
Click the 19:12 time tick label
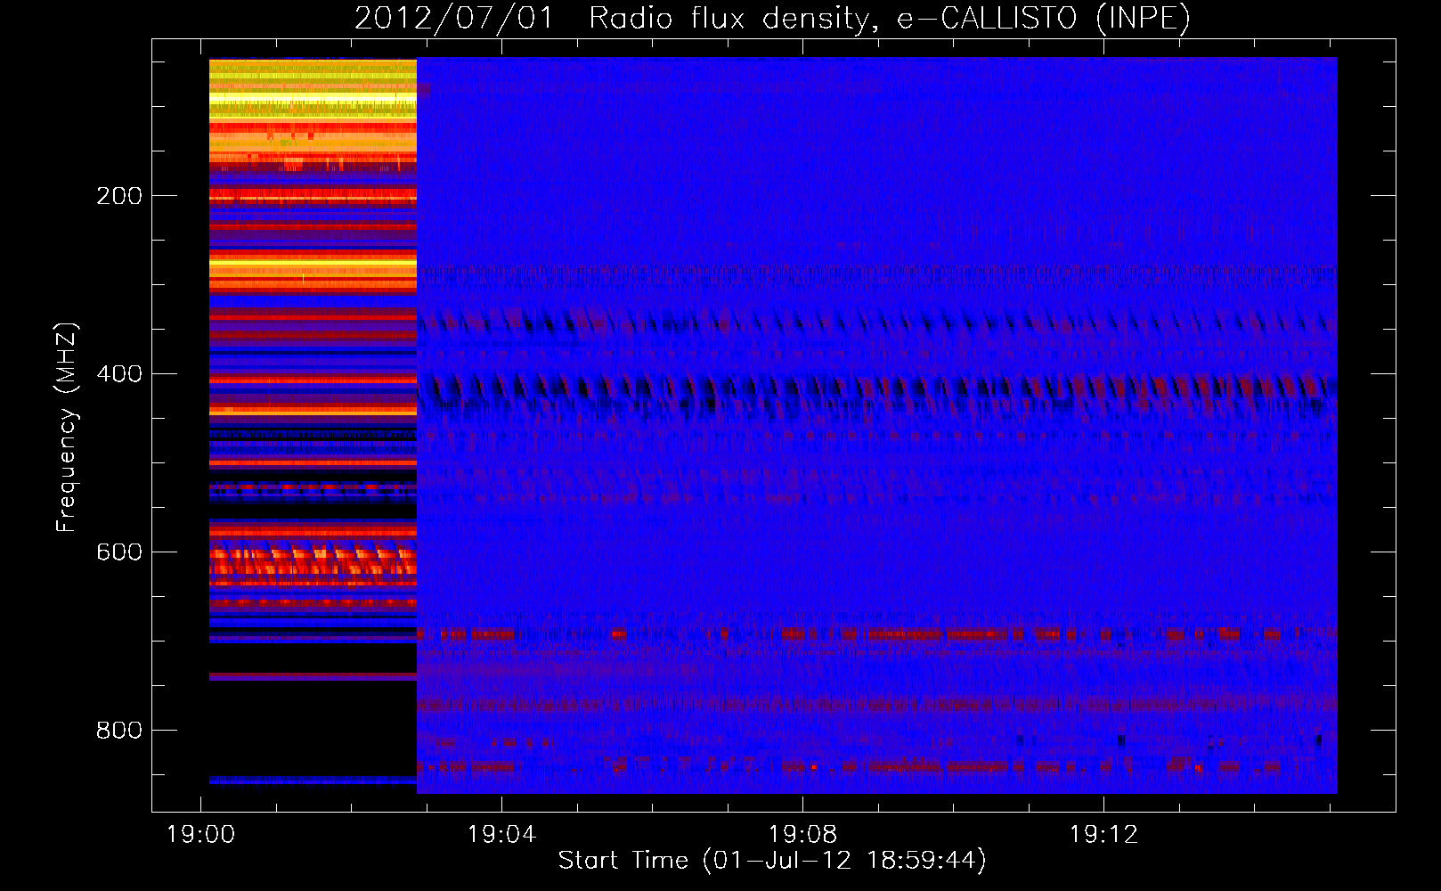click(1103, 835)
